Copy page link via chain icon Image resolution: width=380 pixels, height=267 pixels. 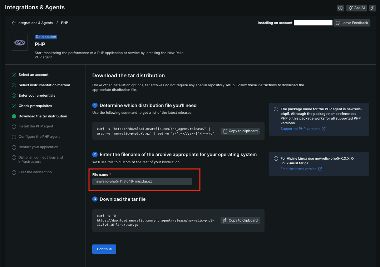click(372, 8)
